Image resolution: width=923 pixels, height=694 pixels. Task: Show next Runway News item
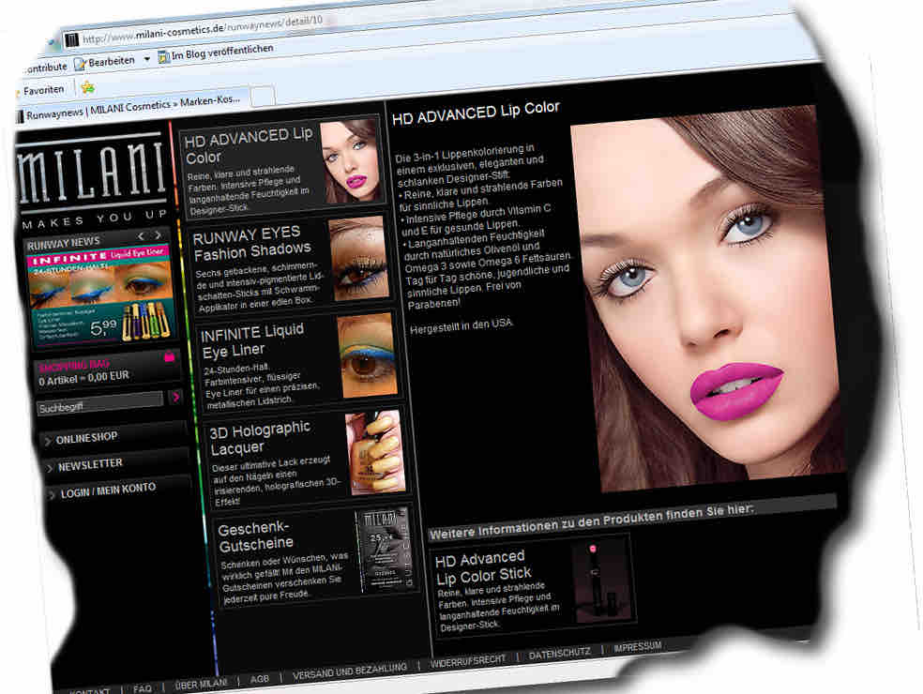pyautogui.click(x=159, y=234)
